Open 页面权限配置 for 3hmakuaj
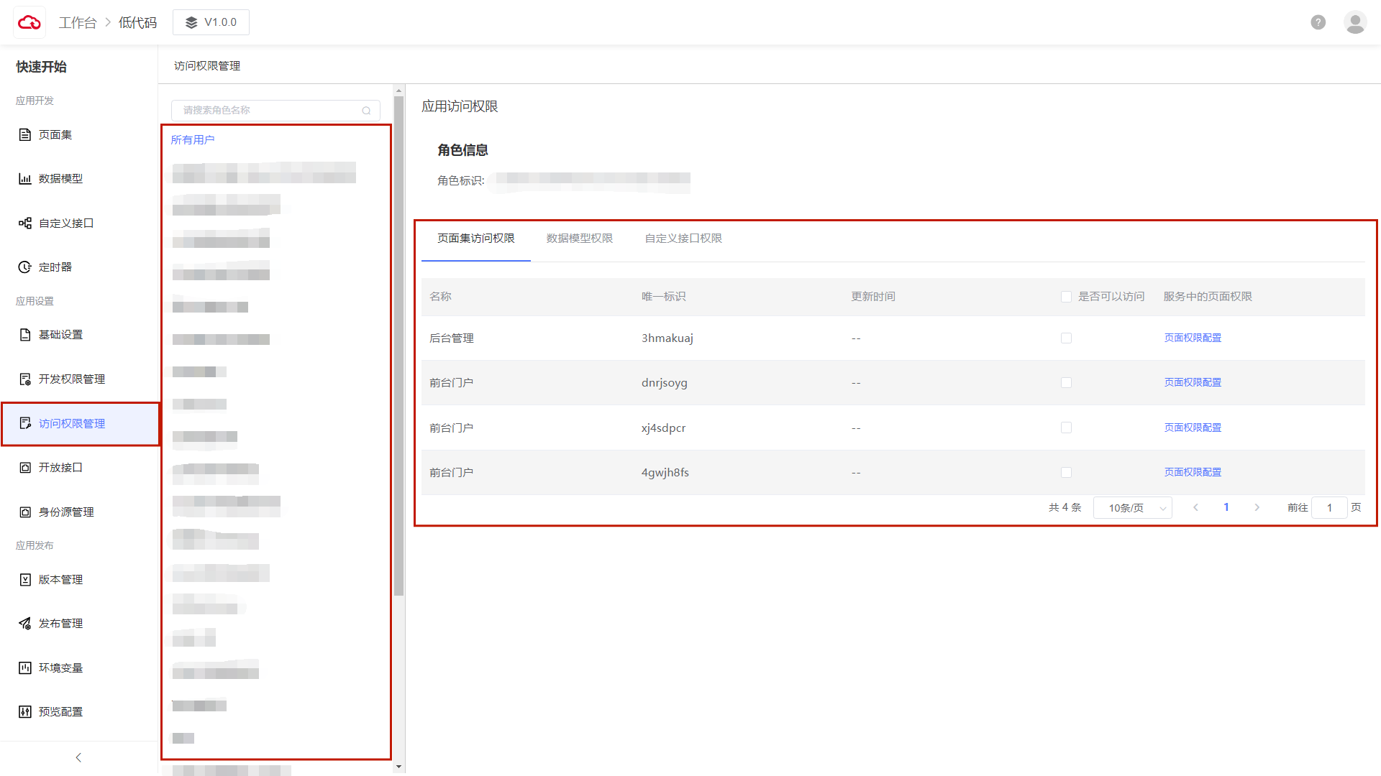This screenshot has height=776, width=1381. tap(1193, 338)
